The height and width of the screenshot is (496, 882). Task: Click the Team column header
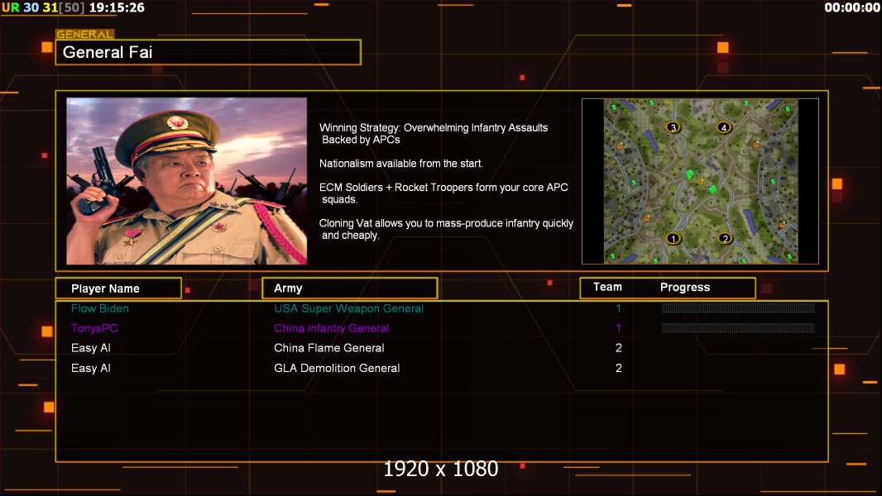607,287
